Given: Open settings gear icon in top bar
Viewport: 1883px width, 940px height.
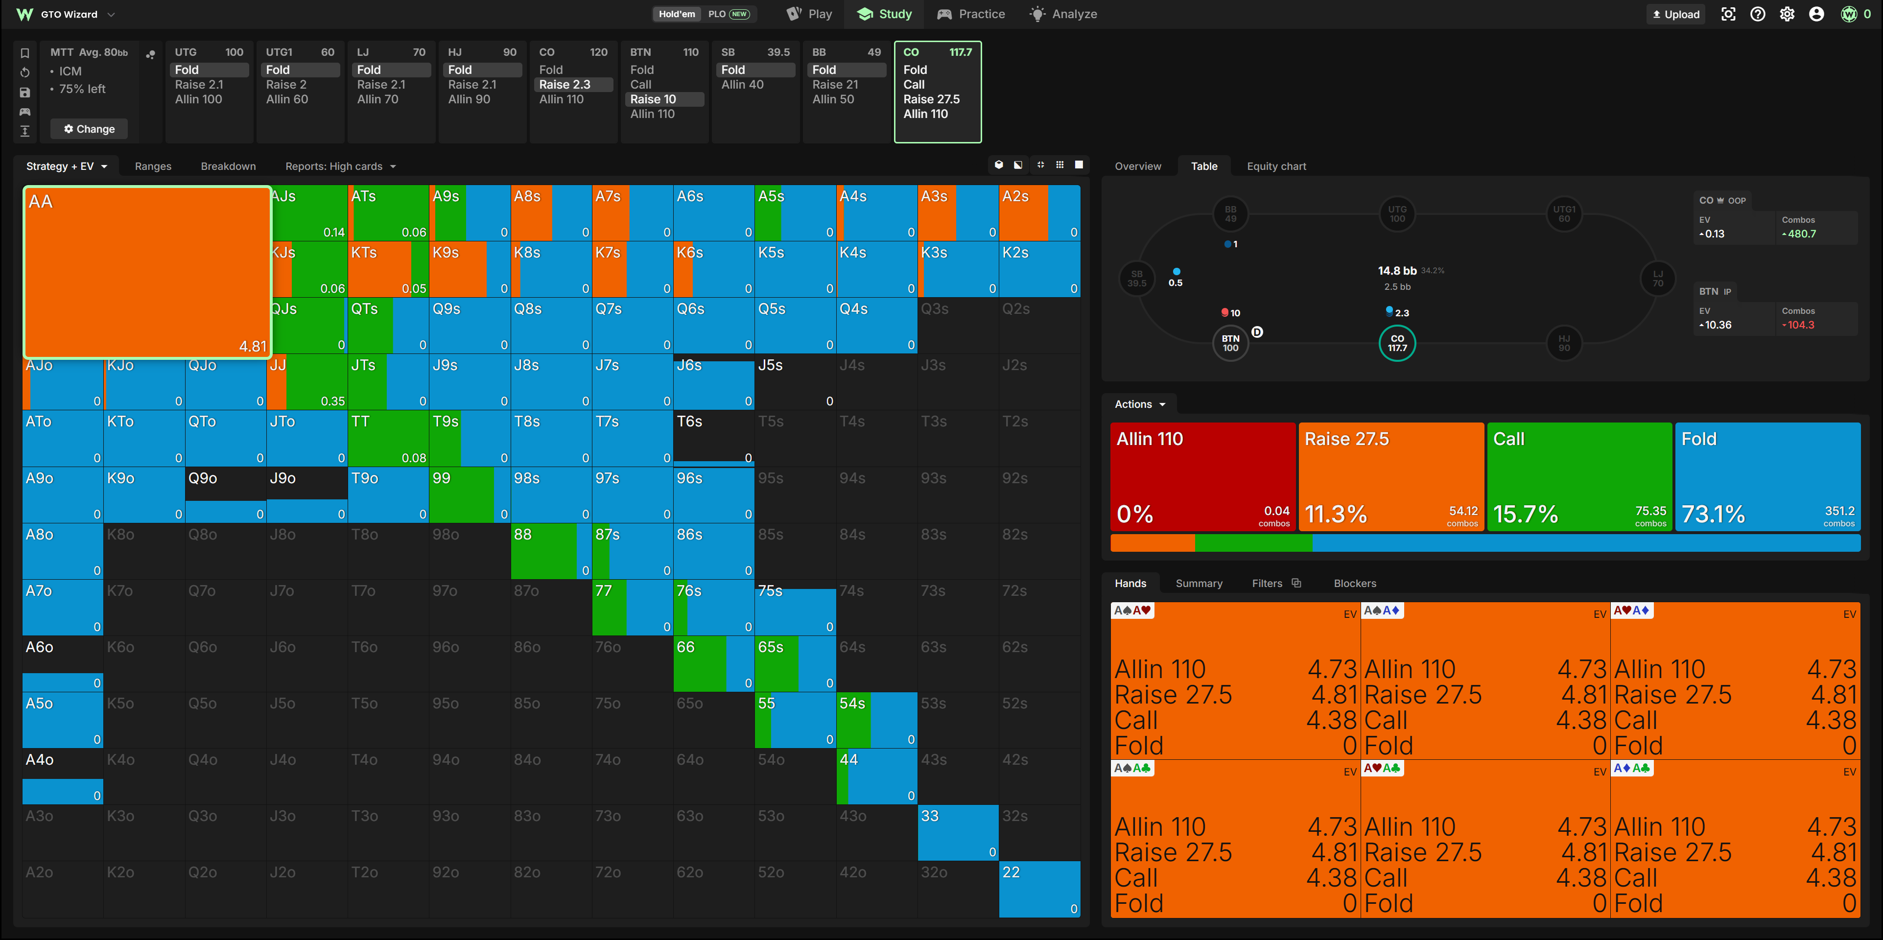Looking at the screenshot, I should pos(1787,14).
